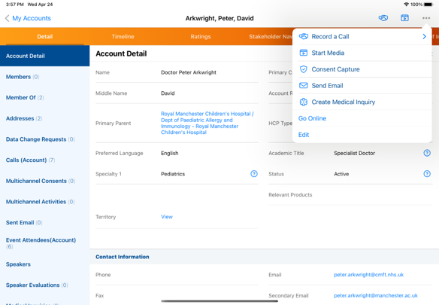
Task: Tap the help icon next to Academic Title
Action: (427, 153)
